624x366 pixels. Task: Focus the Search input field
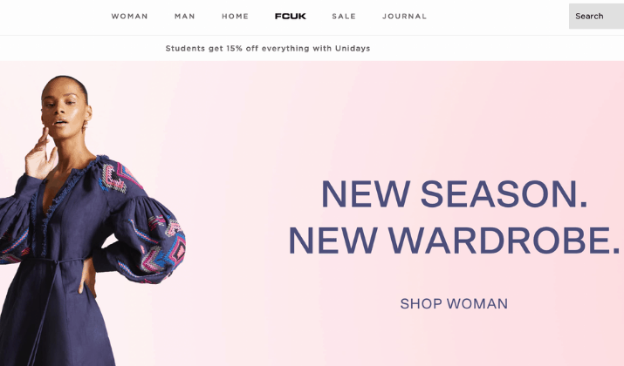click(x=596, y=17)
